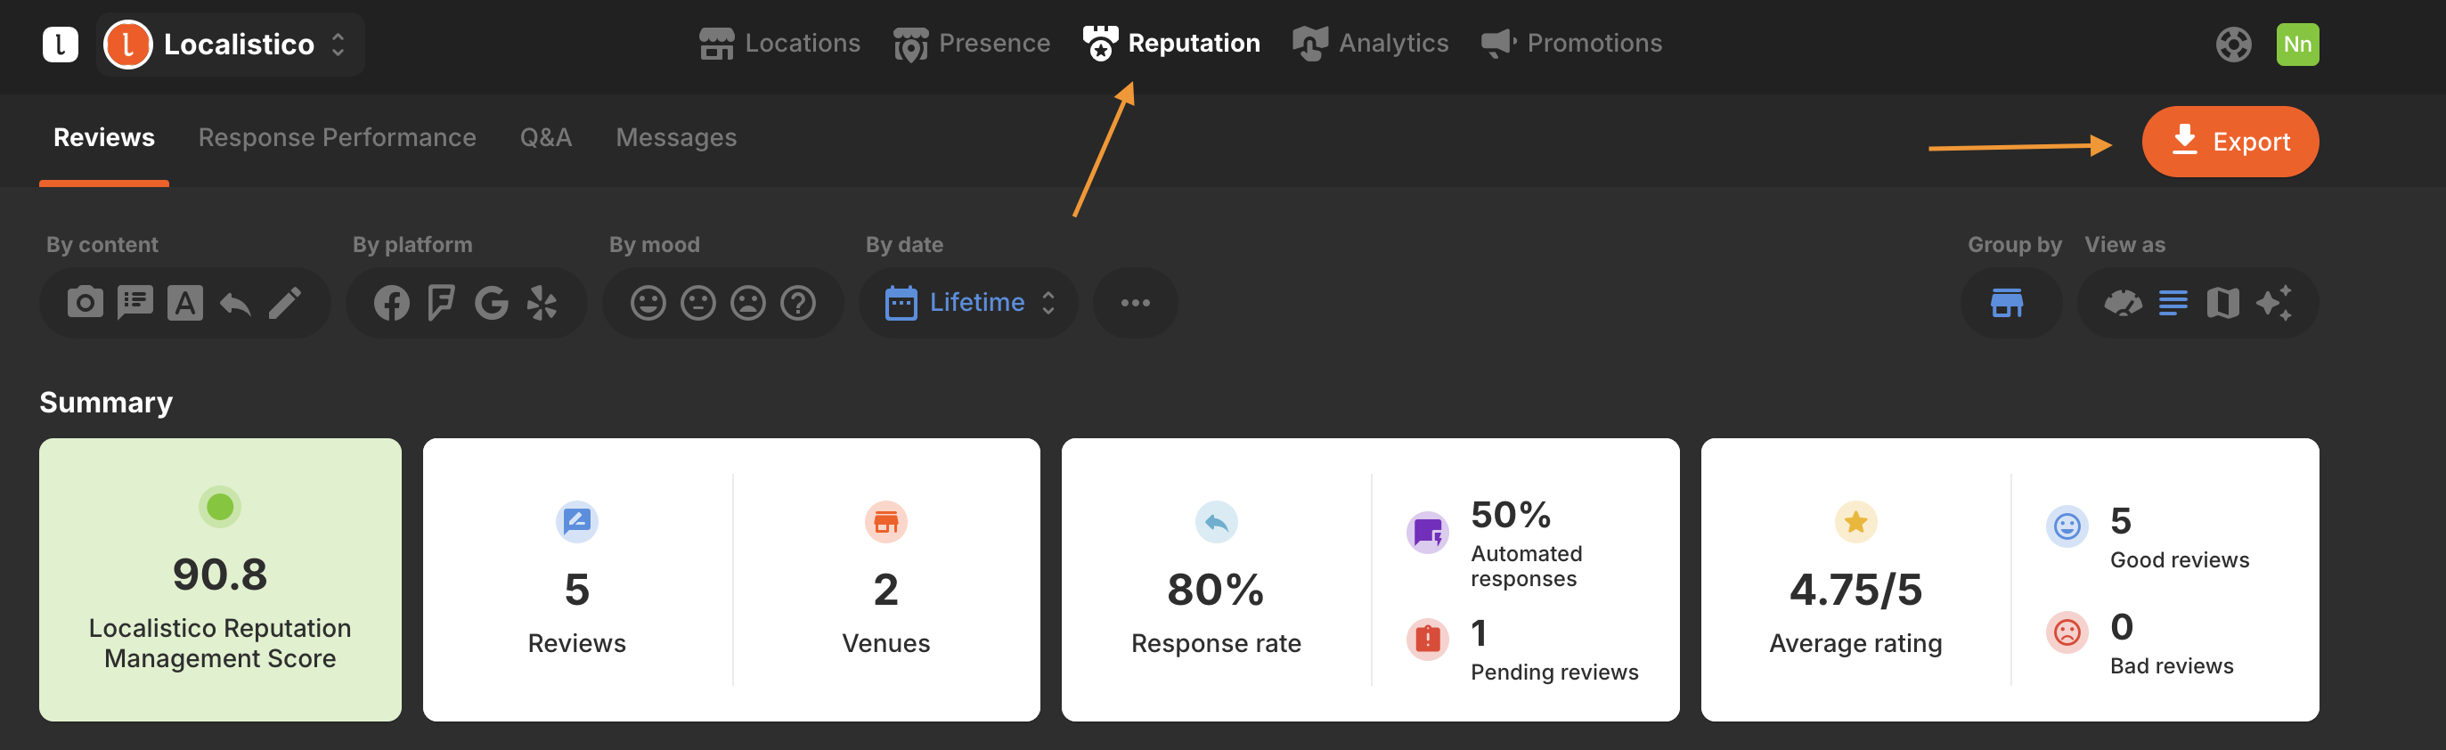Open the Nn user avatar
This screenshot has height=750, width=2446.
point(2296,45)
